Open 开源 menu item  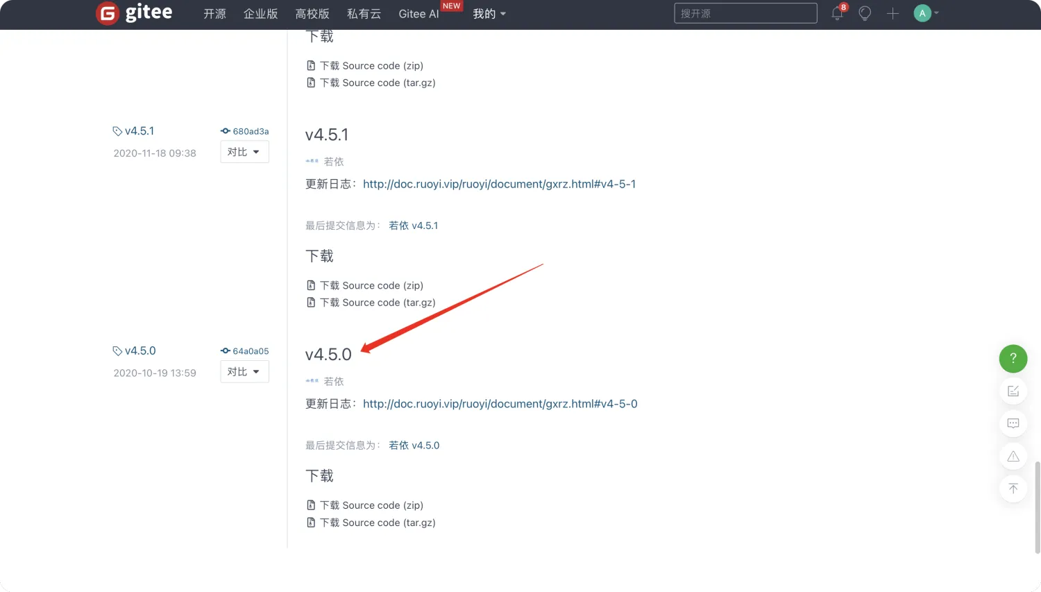pos(214,14)
